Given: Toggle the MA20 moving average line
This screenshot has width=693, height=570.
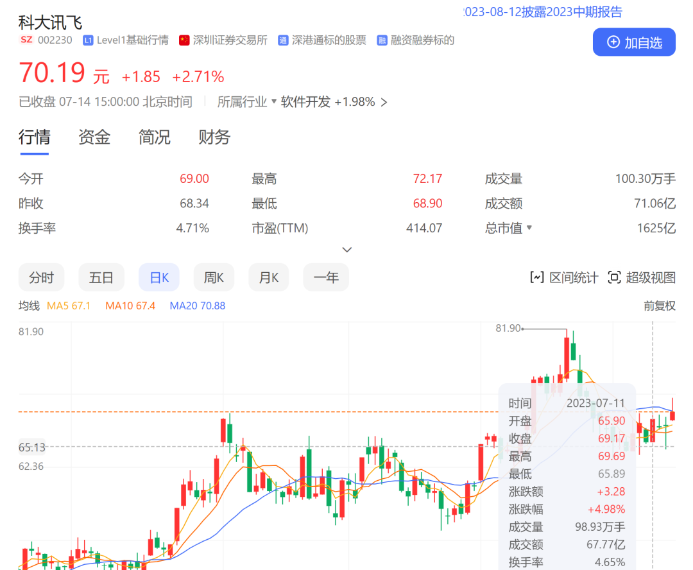Looking at the screenshot, I should (197, 306).
